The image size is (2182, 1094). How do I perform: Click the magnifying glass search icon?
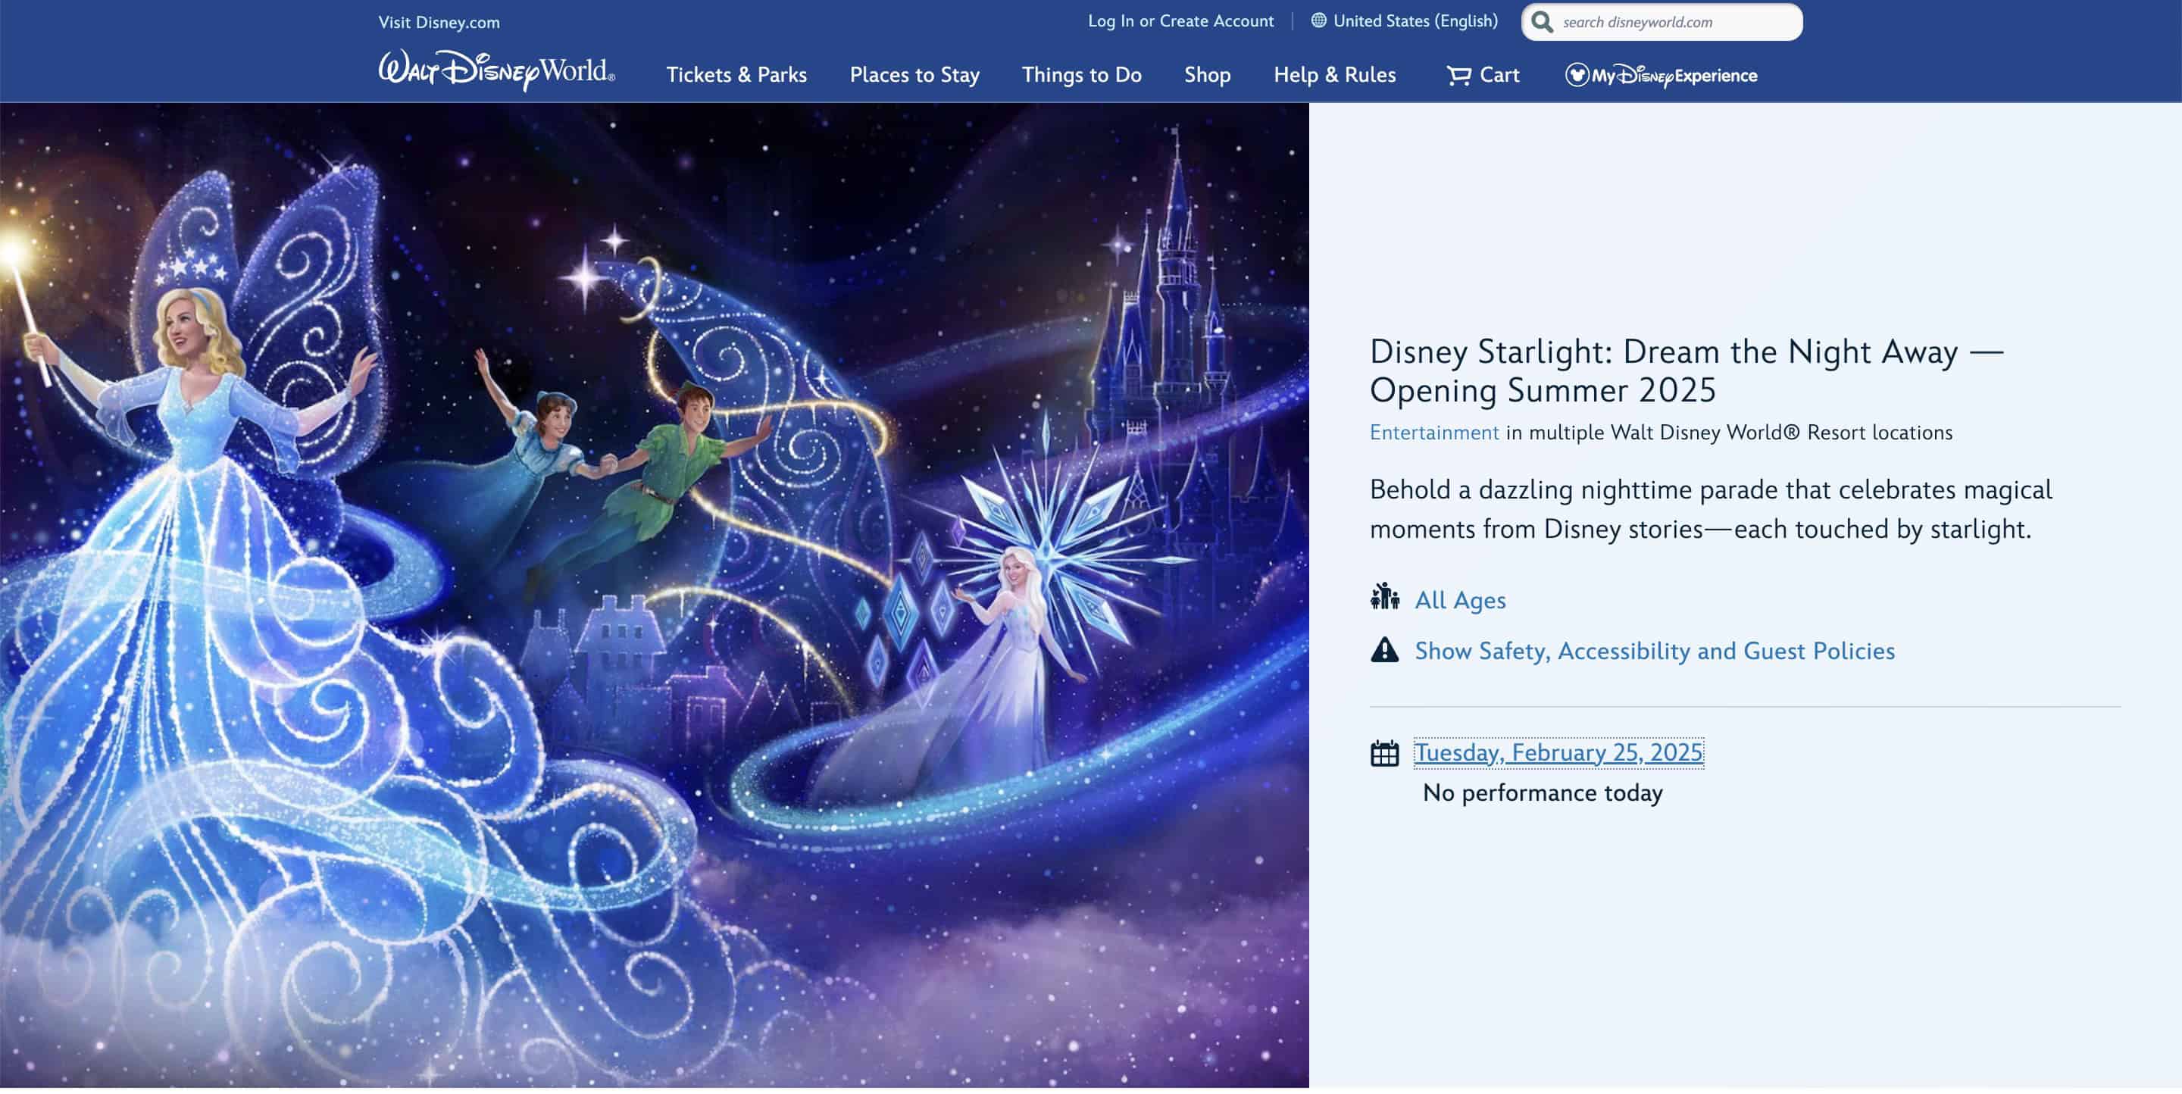1543,22
